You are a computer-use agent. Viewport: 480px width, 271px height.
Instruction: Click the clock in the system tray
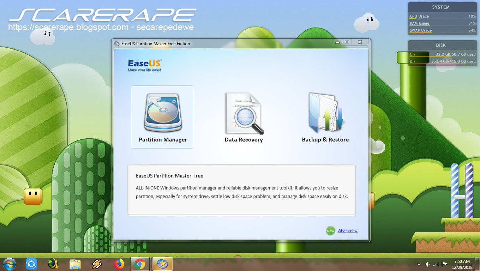point(462,264)
